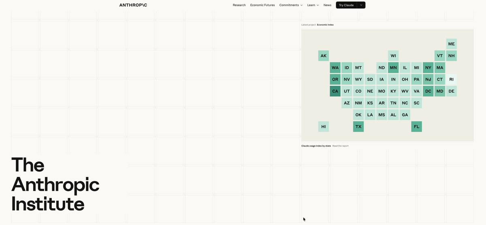Select the AK state tile
Viewport: 486px width, 225px height.
(324, 56)
